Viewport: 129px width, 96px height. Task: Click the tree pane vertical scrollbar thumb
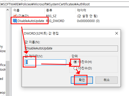point(8,78)
